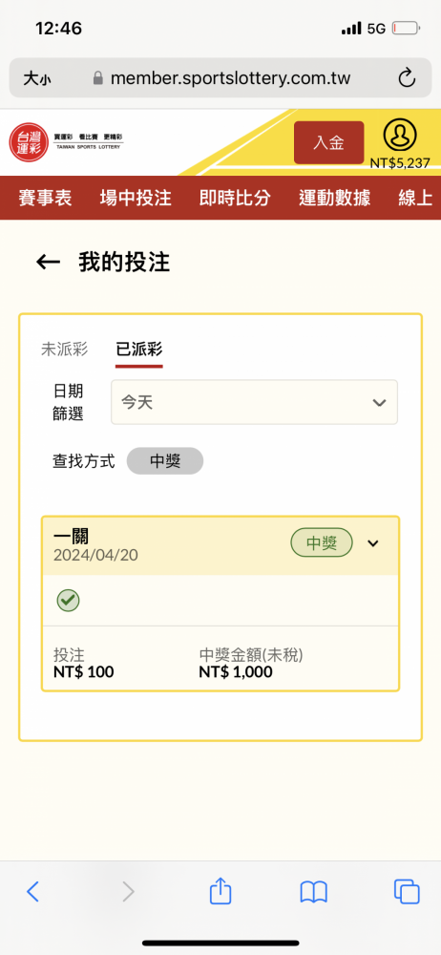Navigate back with Safari's left chevron
Viewport: 441px width, 955px height.
coord(32,892)
